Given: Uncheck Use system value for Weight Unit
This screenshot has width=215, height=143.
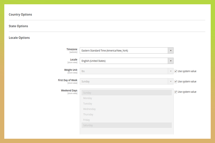Looking at the screenshot, I should click(x=176, y=71).
